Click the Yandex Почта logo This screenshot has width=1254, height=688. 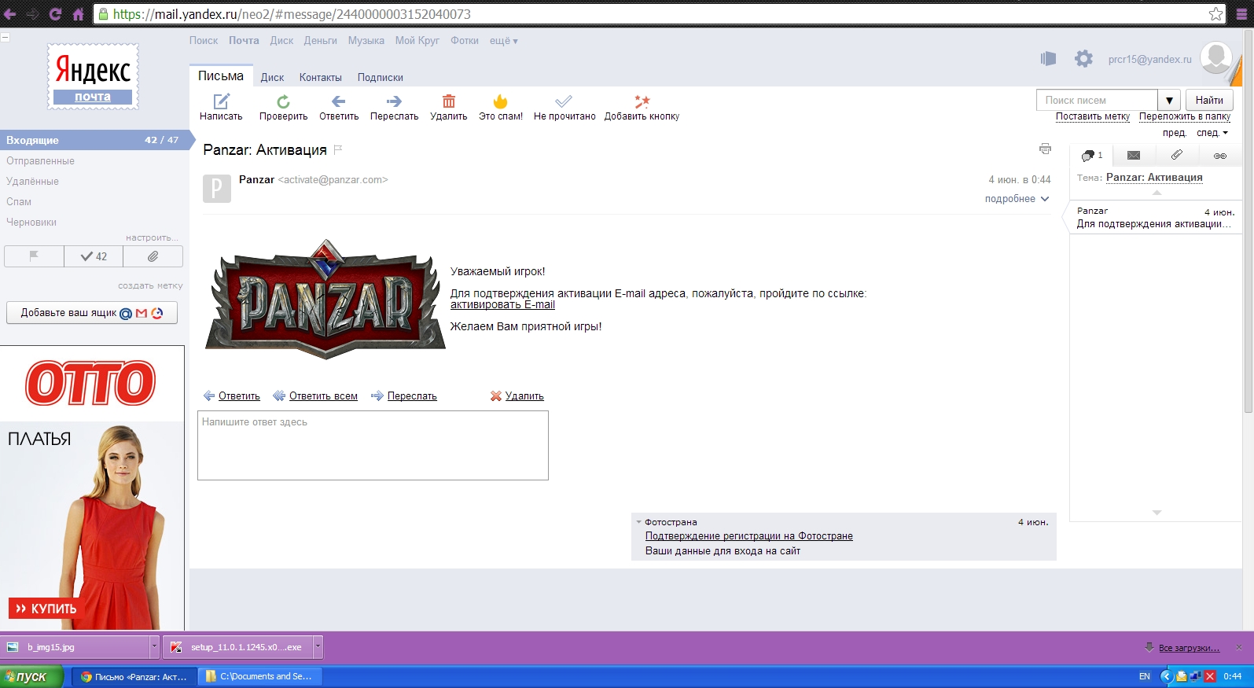coord(93,76)
